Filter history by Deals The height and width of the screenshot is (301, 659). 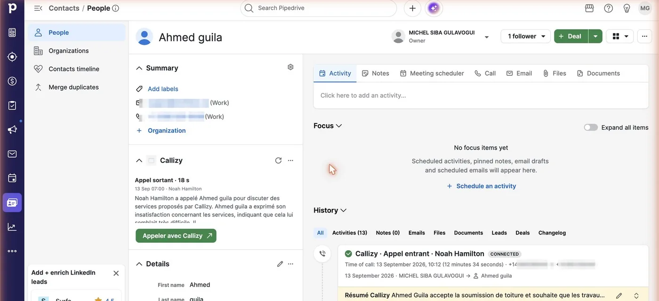[x=522, y=233]
